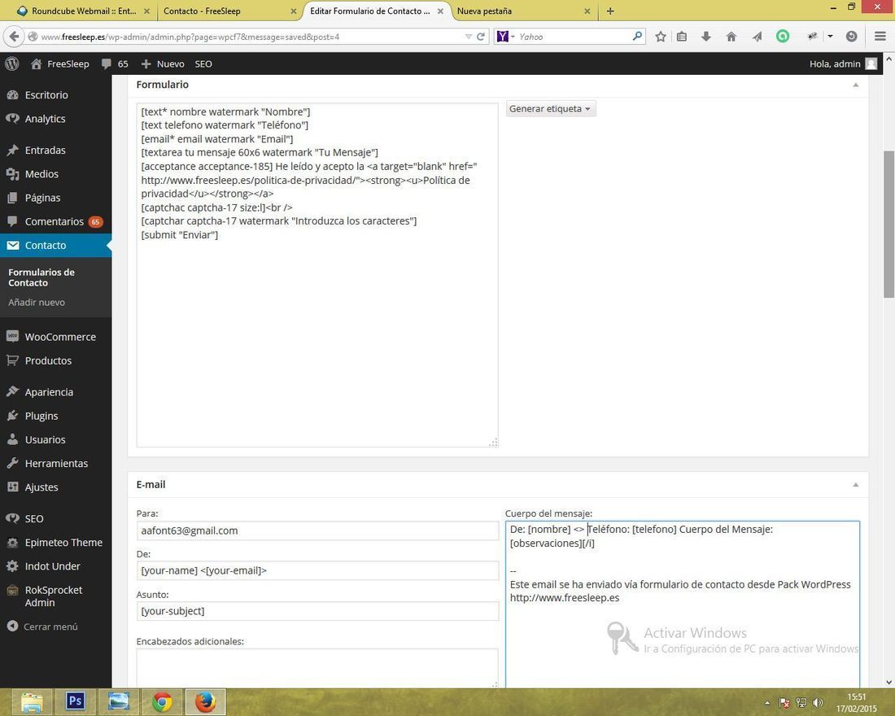Open Generar etiqueta dropdown
Image resolution: width=895 pixels, height=716 pixels.
point(550,108)
